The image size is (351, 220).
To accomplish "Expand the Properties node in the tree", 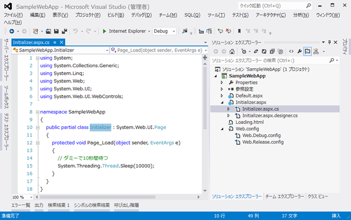I will coord(222,83).
